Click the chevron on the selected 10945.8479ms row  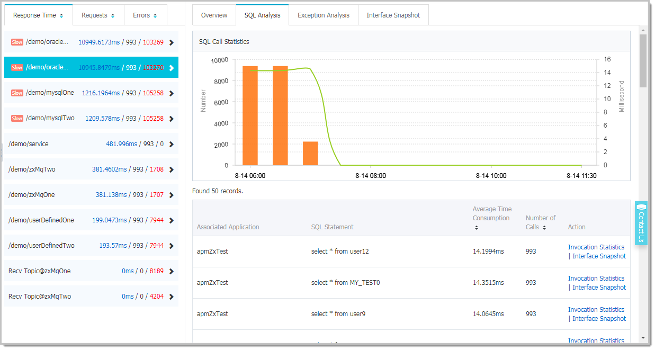point(171,68)
